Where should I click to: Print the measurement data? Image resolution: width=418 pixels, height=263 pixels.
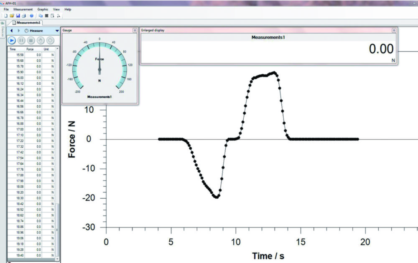click(x=24, y=15)
